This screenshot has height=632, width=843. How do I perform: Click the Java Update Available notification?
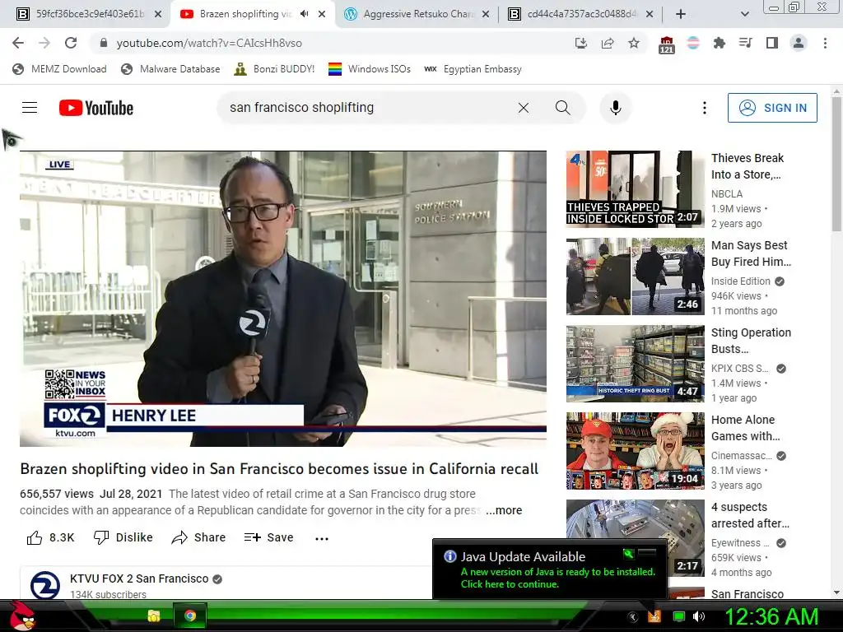point(549,569)
